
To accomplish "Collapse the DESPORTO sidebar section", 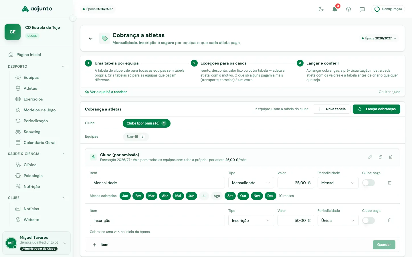I will point(63,67).
